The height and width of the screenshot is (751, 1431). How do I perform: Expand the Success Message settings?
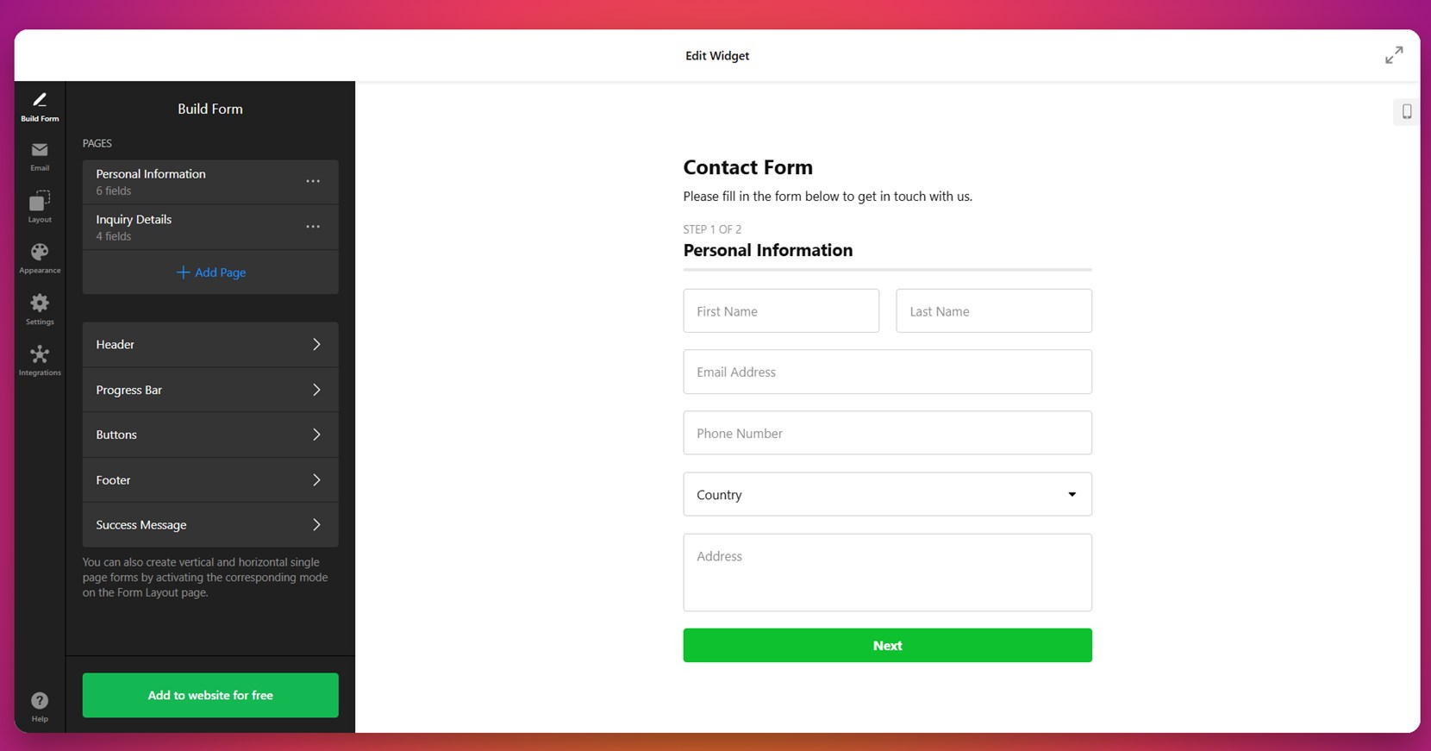click(210, 524)
